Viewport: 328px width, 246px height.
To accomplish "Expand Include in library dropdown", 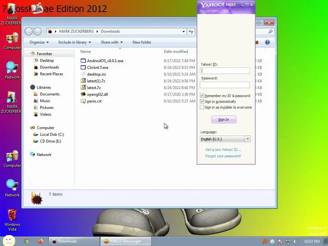I will pos(75,42).
